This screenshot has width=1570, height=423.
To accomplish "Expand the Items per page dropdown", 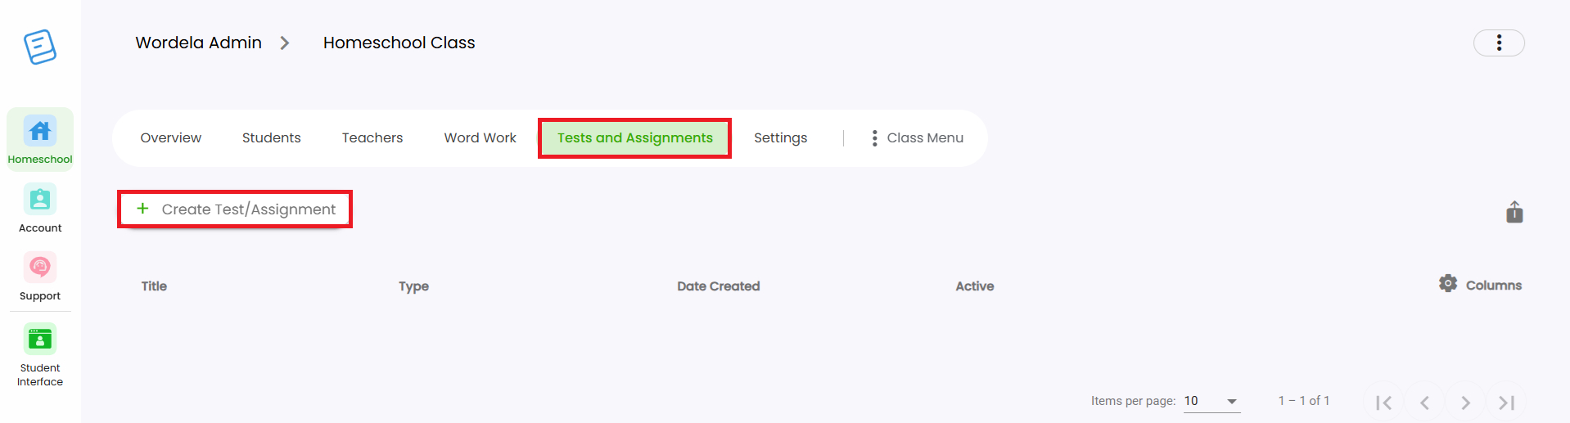I will [x=1211, y=401].
